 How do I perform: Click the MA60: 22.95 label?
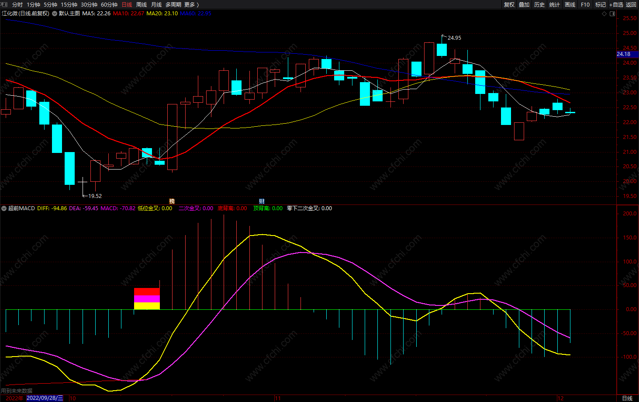[x=196, y=14]
